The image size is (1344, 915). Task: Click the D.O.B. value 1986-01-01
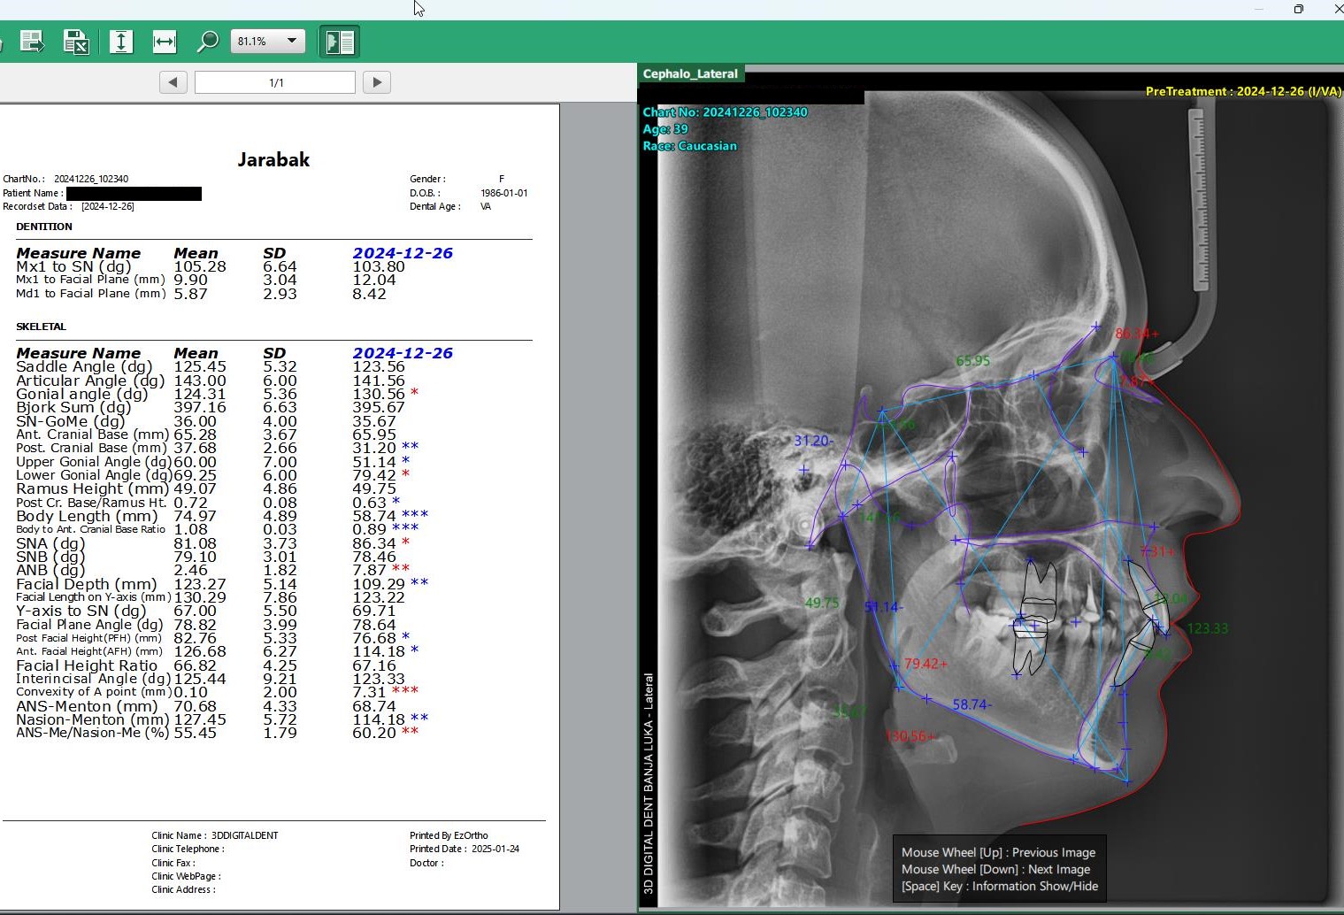[x=504, y=193]
